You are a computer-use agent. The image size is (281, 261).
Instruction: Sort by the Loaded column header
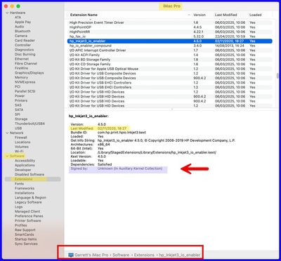(x=256, y=15)
